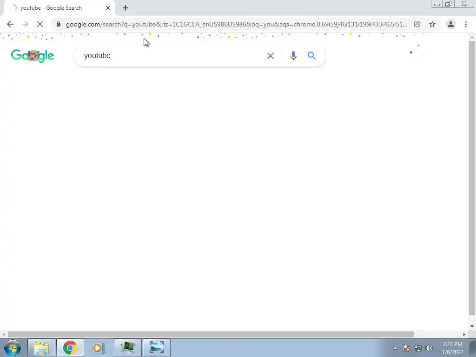This screenshot has height=357, width=476.
Task: Start voice search with the microphone
Action: click(x=293, y=56)
